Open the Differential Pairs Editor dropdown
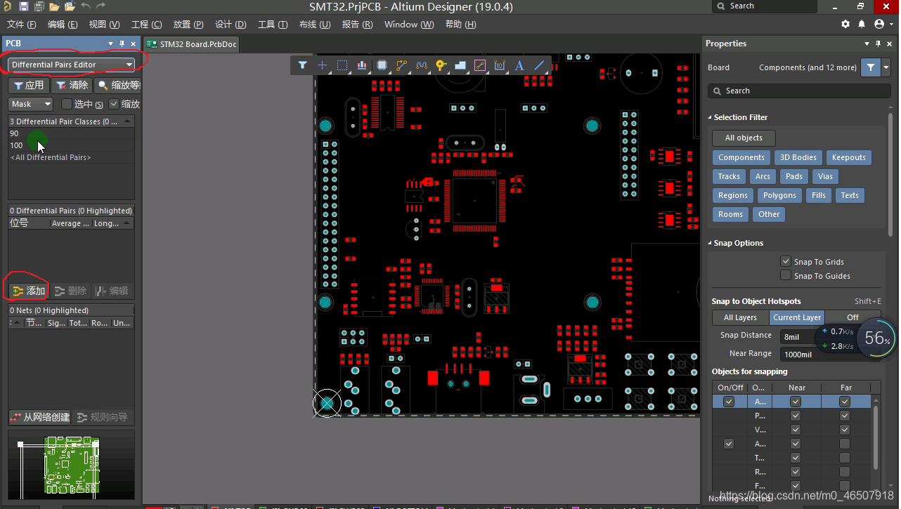This screenshot has height=509, width=901. [x=71, y=65]
